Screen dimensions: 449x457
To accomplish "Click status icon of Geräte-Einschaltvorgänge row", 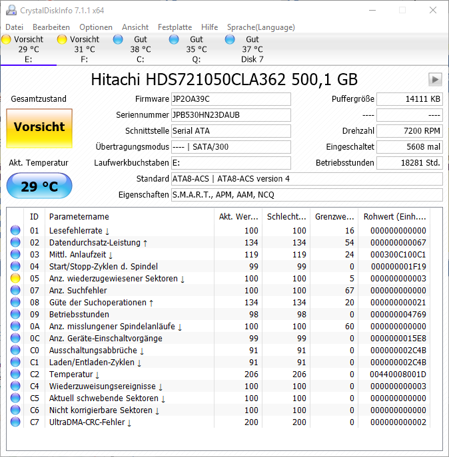I will pyautogui.click(x=15, y=338).
